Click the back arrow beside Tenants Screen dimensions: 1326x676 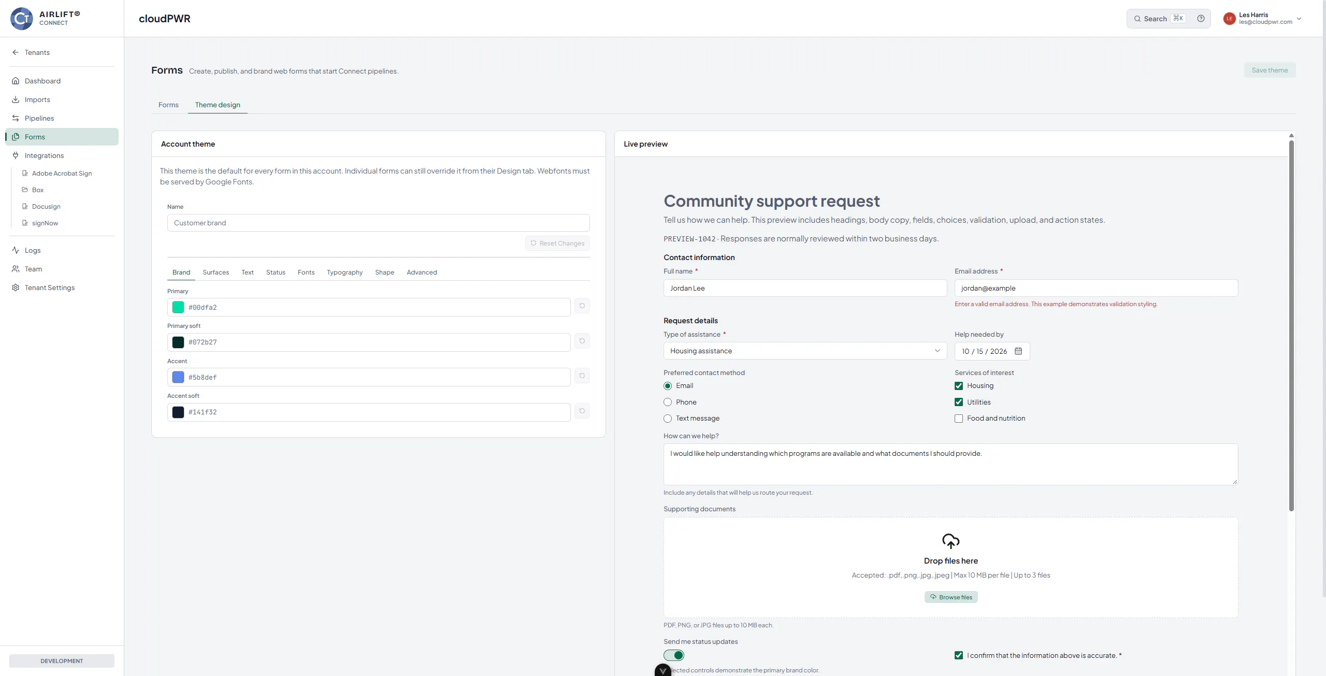coord(16,52)
